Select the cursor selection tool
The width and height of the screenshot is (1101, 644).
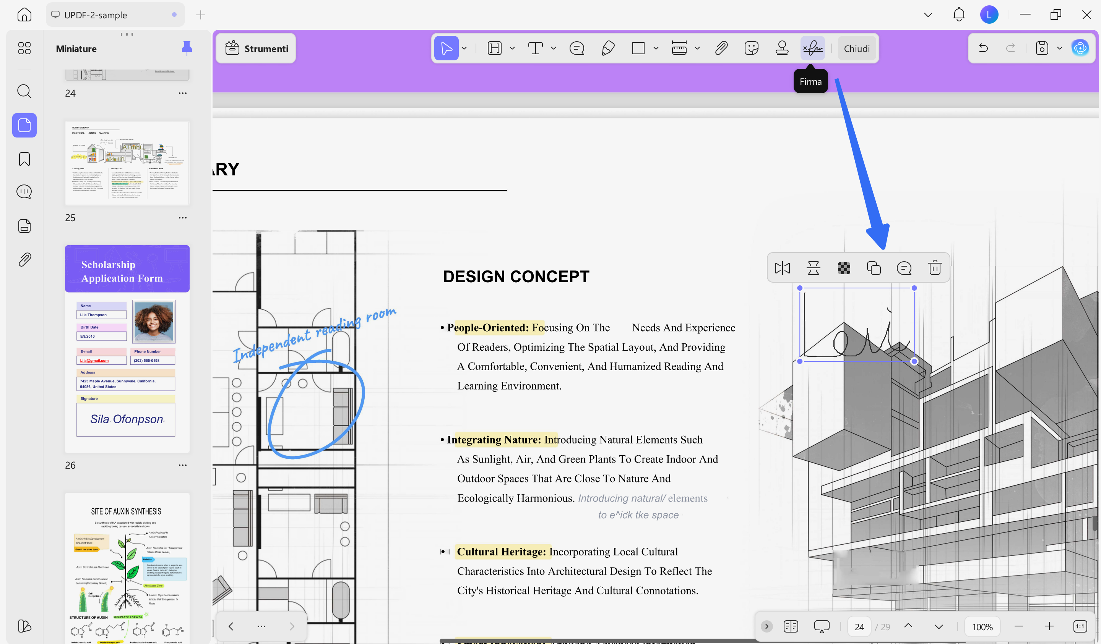(x=446, y=48)
